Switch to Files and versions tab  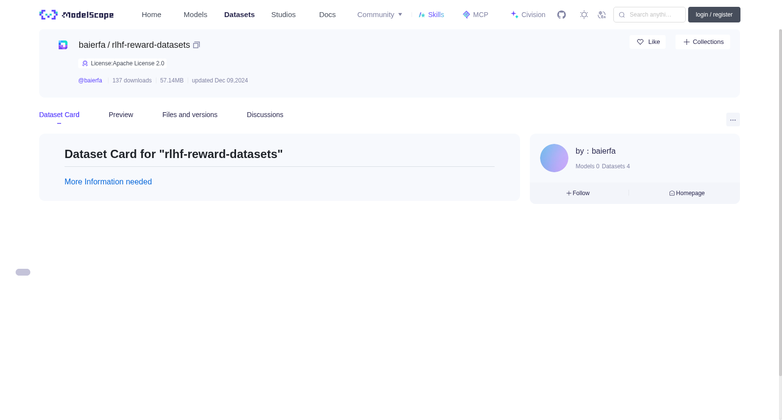click(x=190, y=115)
